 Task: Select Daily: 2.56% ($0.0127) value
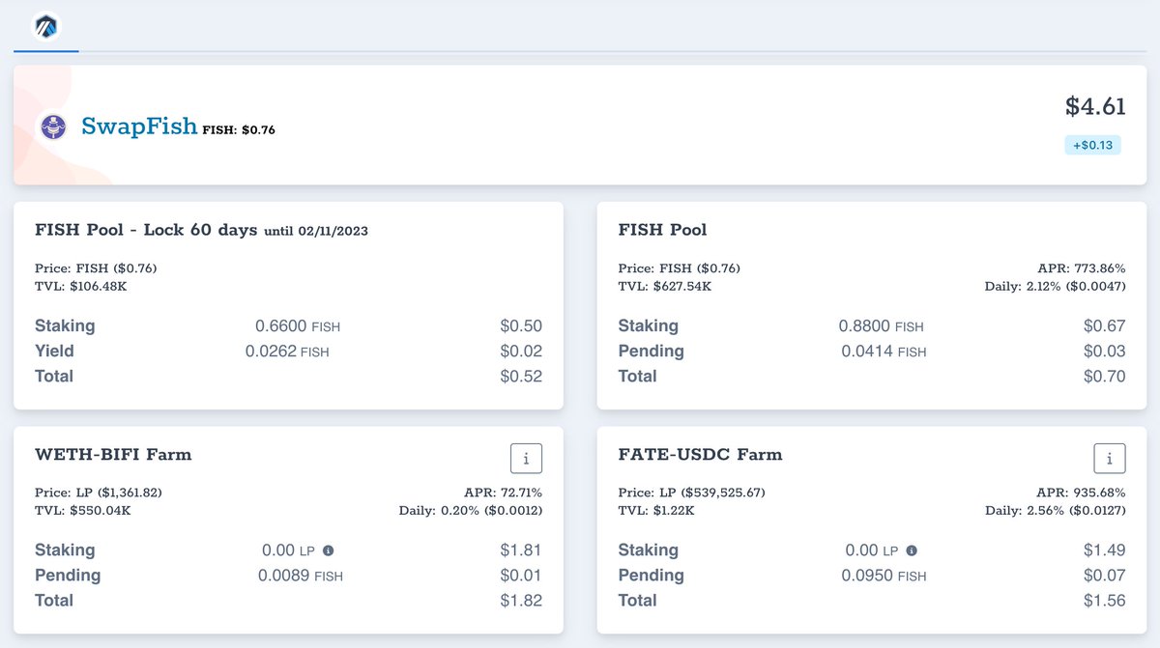1056,510
